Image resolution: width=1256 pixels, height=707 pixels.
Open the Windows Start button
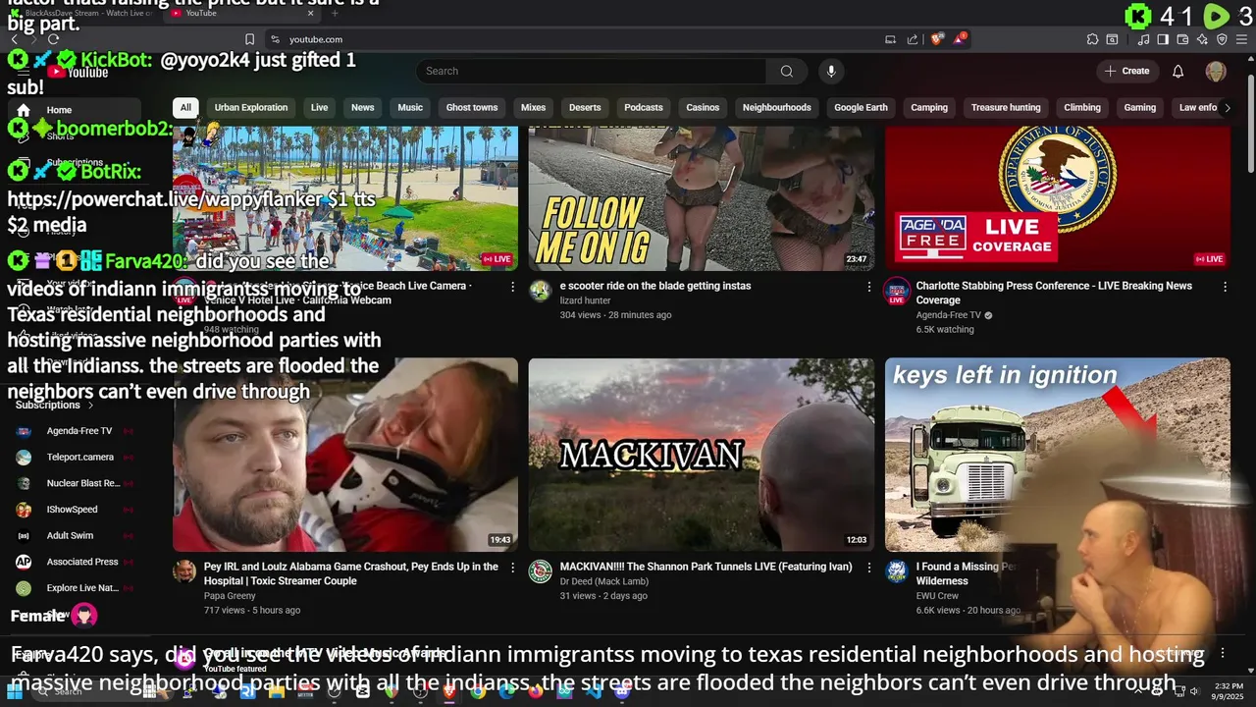point(15,691)
